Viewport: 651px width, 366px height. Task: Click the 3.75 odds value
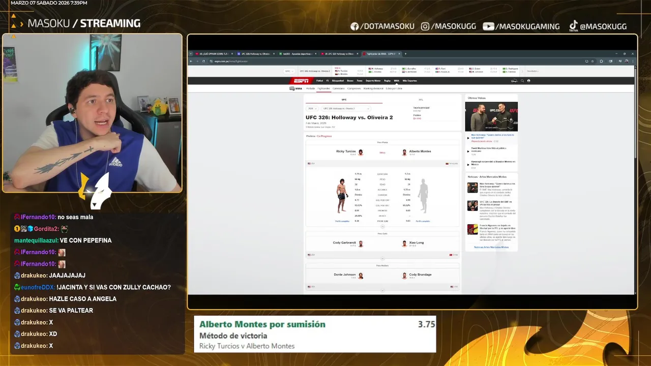(x=426, y=324)
